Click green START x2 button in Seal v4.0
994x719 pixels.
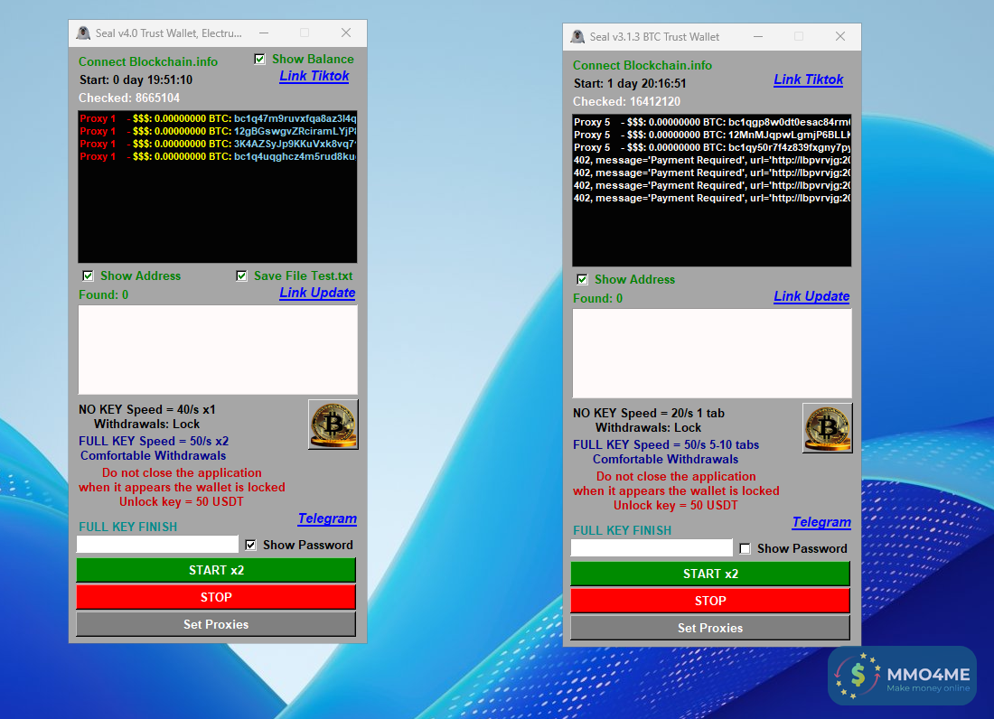click(x=216, y=570)
